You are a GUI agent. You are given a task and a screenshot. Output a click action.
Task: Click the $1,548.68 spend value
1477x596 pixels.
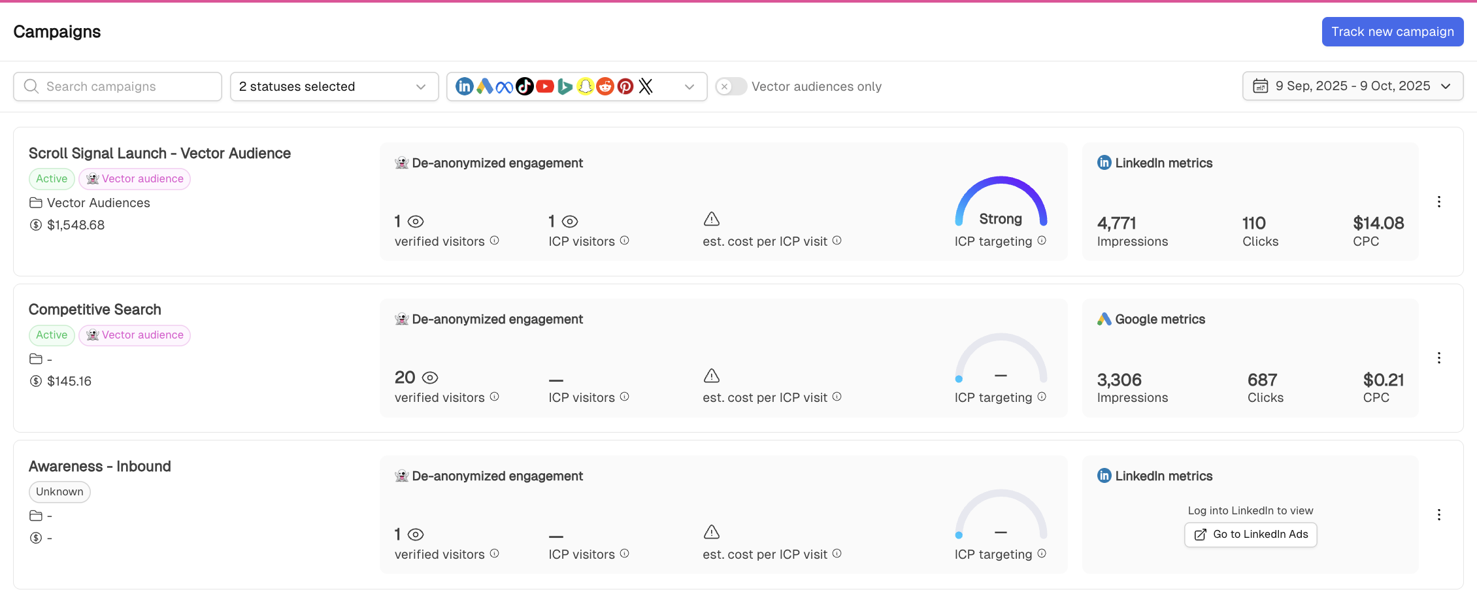coord(76,225)
